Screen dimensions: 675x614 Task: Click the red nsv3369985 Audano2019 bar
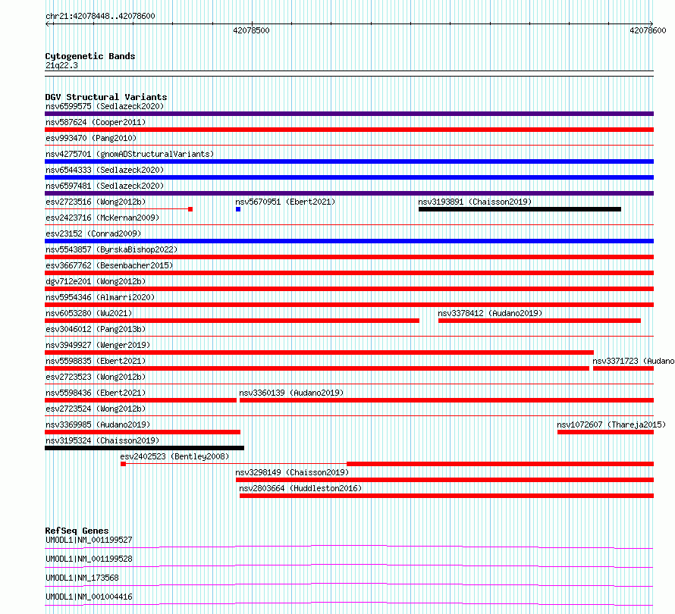[x=143, y=432]
